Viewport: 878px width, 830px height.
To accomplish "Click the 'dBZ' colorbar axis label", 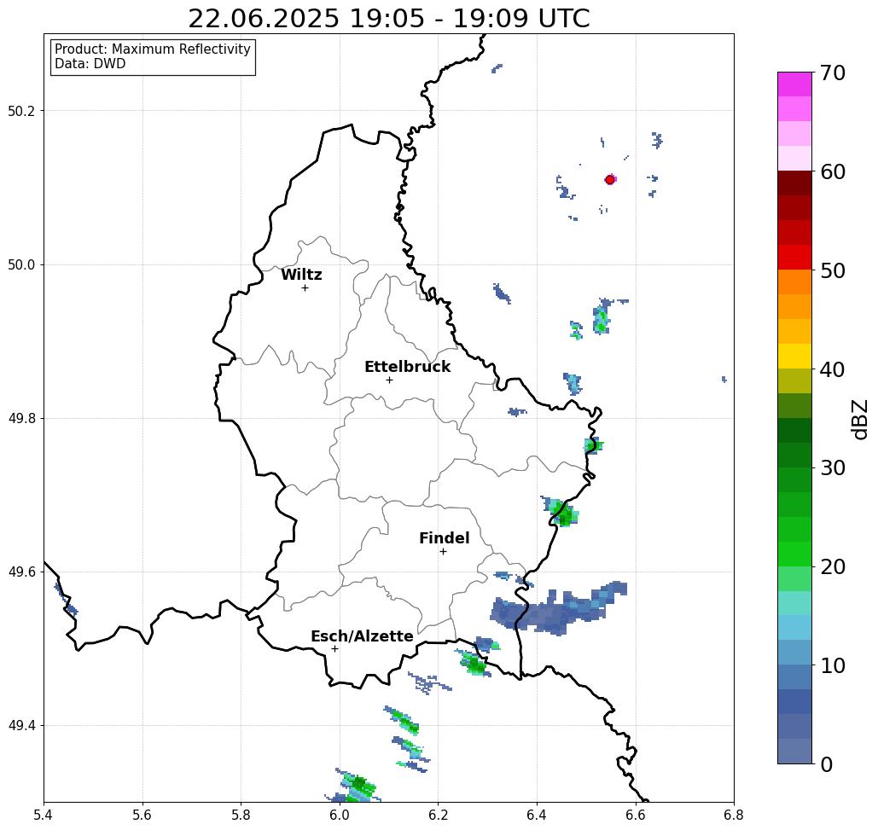I will (x=859, y=419).
